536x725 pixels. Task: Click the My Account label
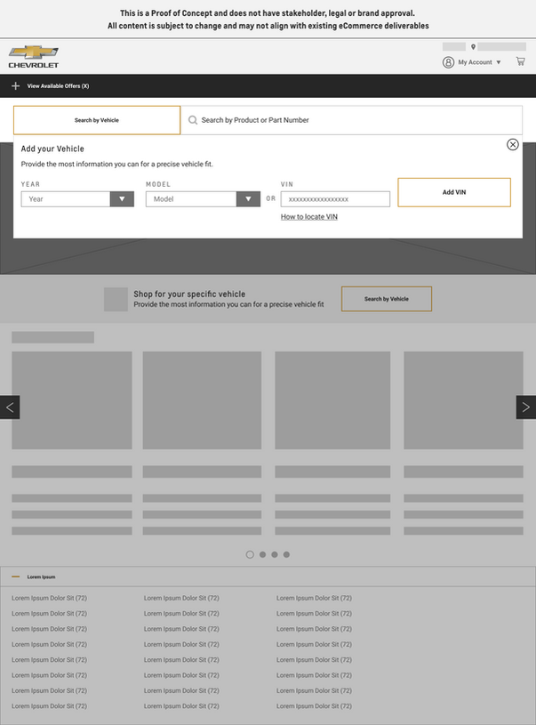tap(475, 62)
